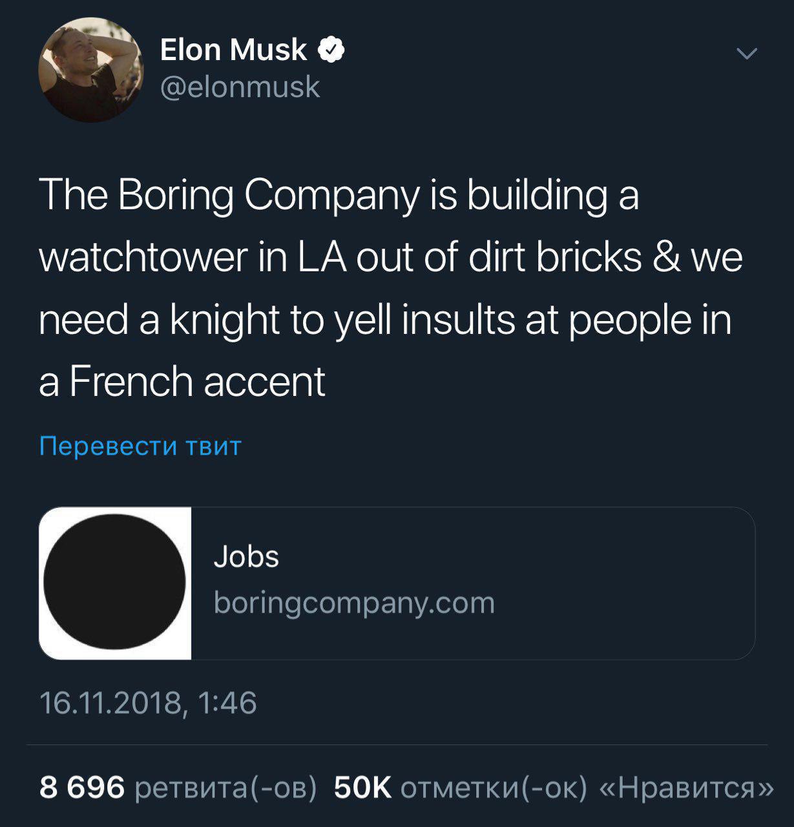Open the black circle link card thumbnail
The height and width of the screenshot is (827, 794).
coord(114,582)
